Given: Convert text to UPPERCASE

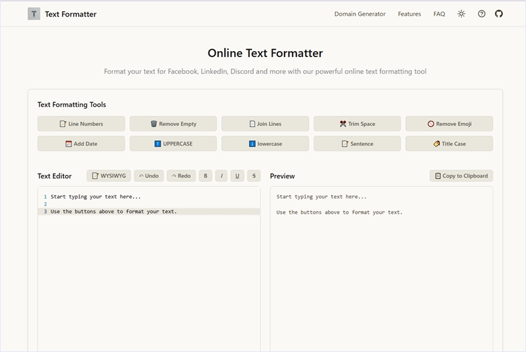Looking at the screenshot, I should [x=173, y=144].
